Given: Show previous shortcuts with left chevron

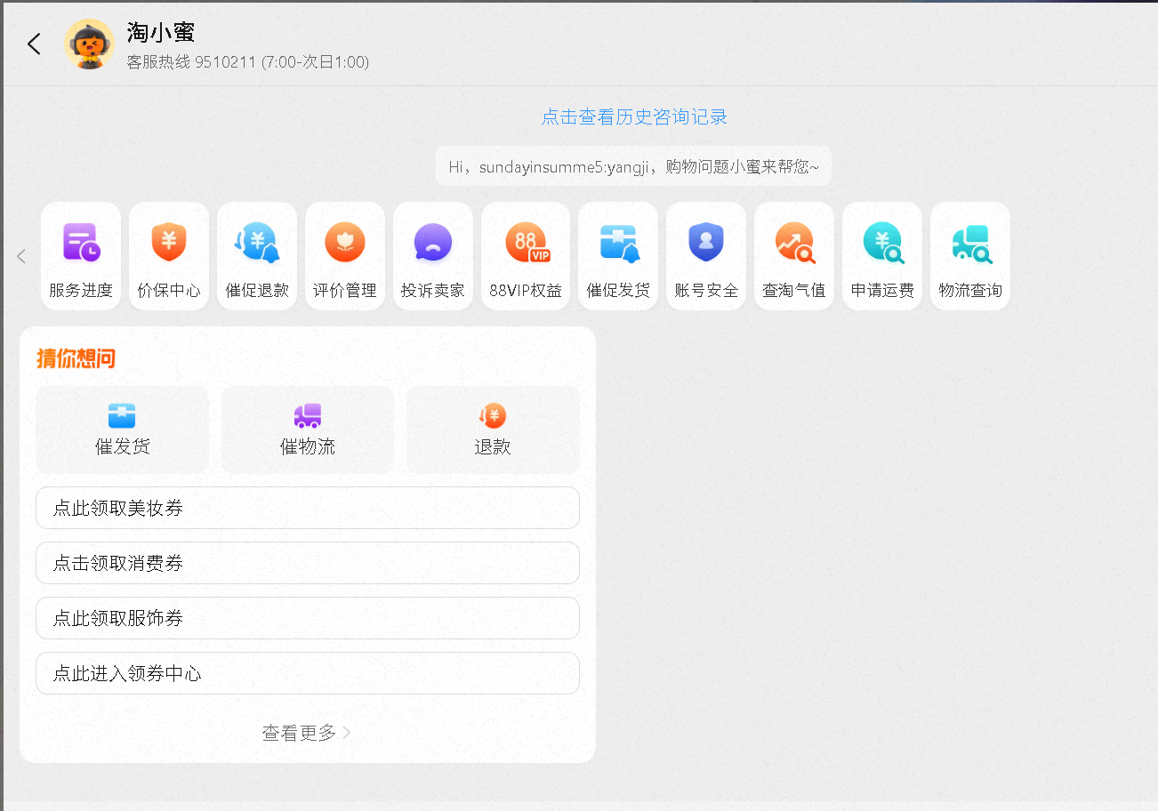Looking at the screenshot, I should [x=21, y=256].
